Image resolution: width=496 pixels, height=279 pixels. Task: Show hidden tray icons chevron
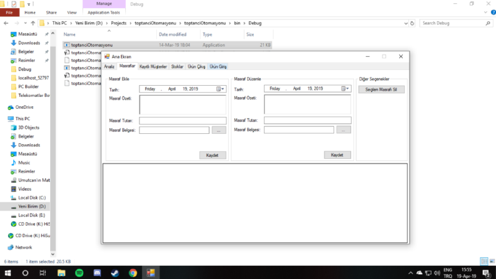(410, 273)
